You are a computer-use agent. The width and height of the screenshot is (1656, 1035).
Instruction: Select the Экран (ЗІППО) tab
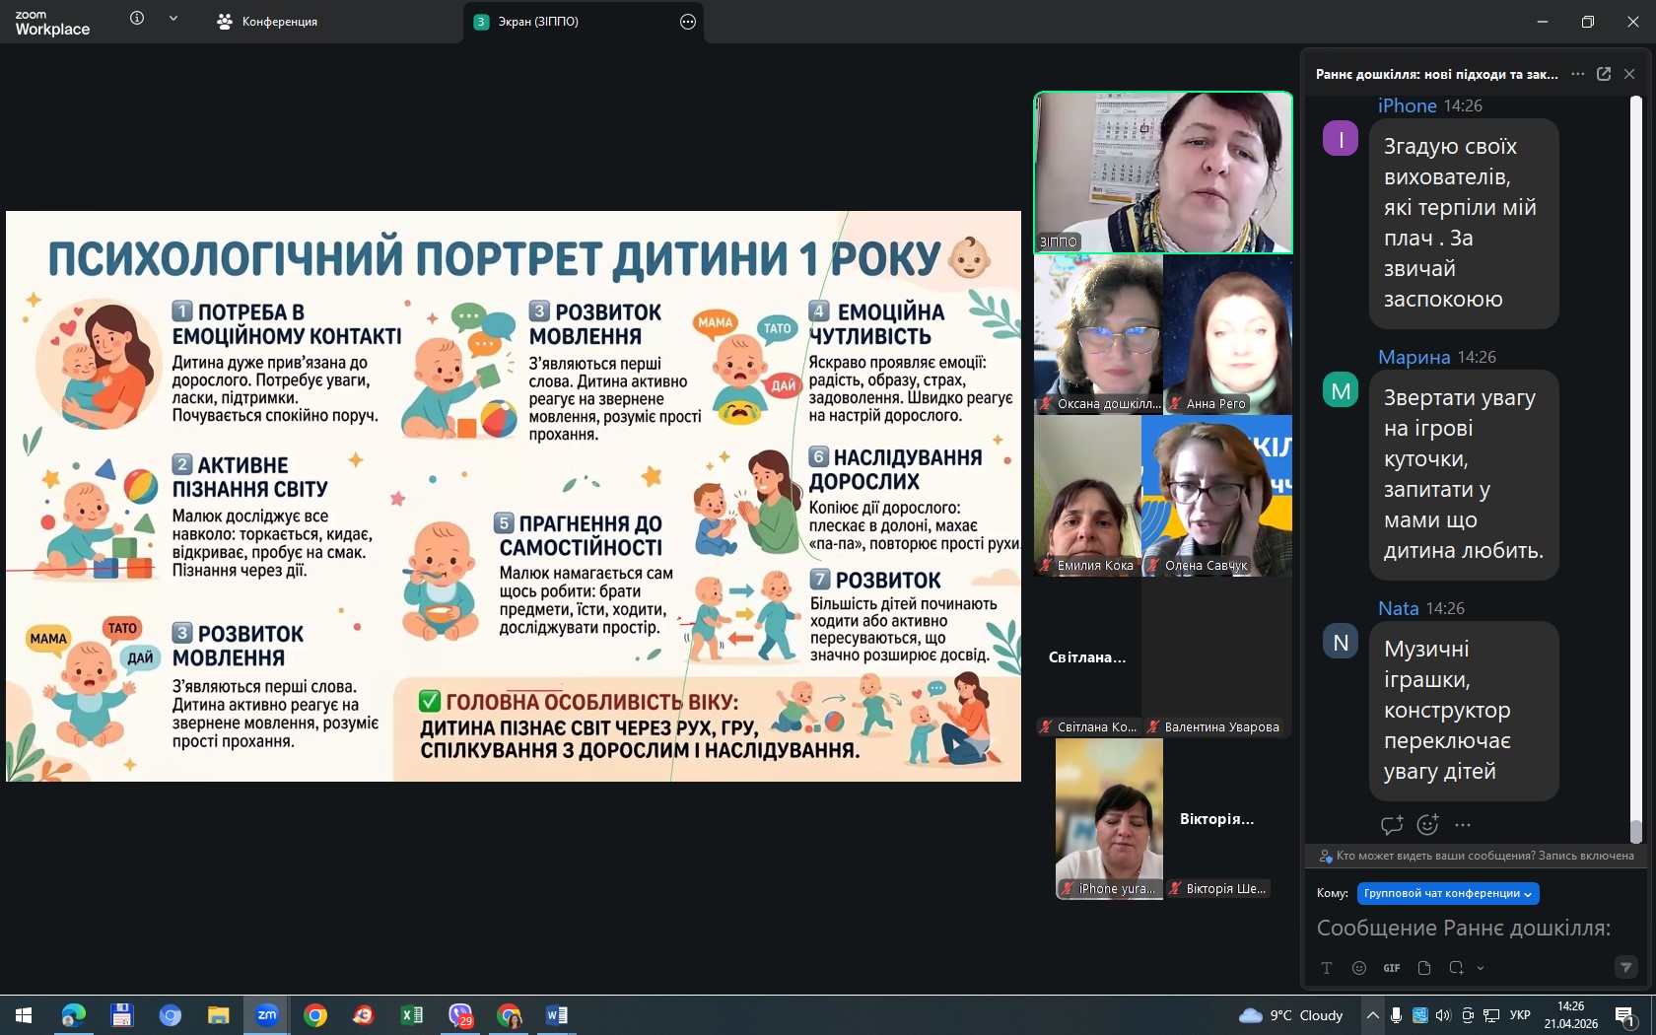coord(537,22)
